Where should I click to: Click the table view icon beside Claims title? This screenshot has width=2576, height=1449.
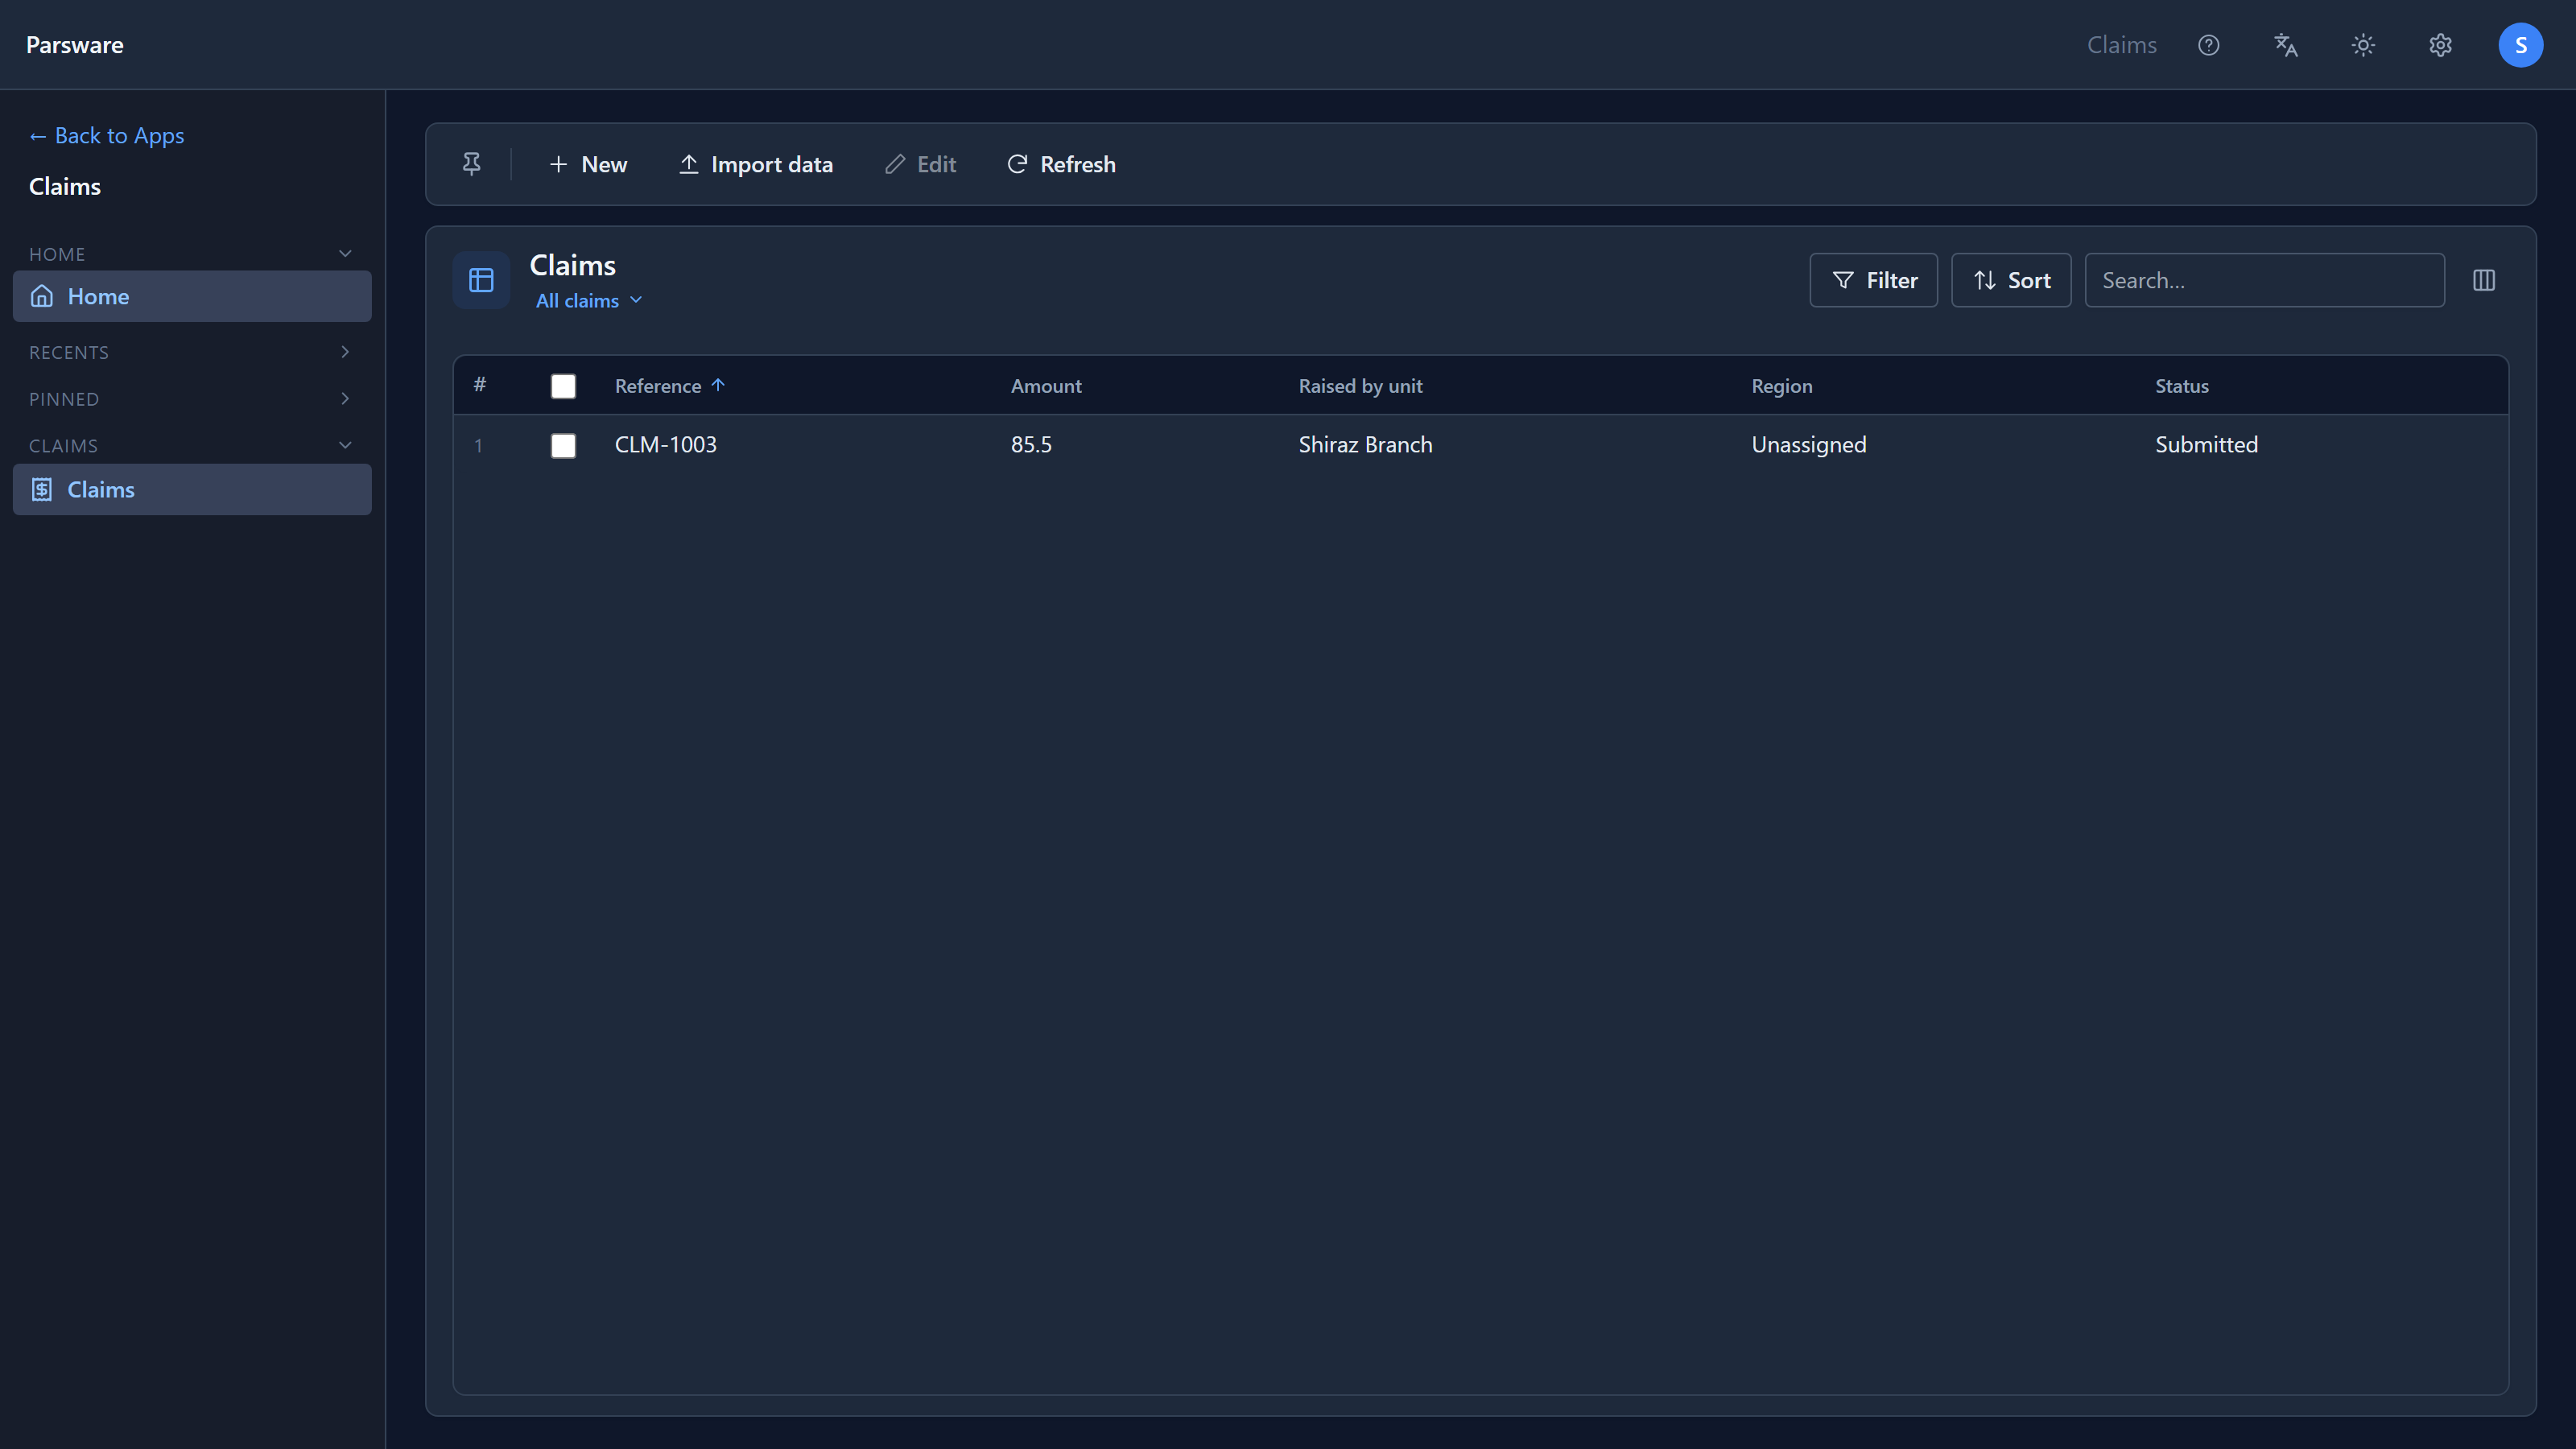pos(481,280)
